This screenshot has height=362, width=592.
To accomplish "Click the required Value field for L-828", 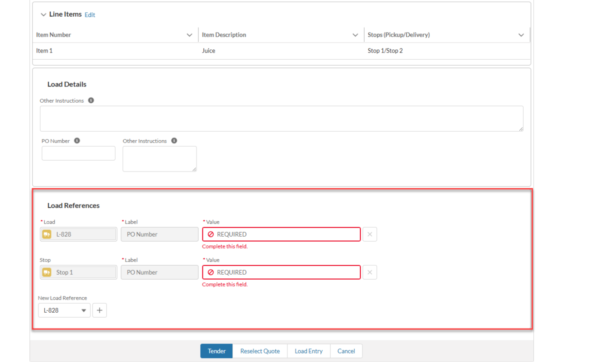I will (282, 234).
